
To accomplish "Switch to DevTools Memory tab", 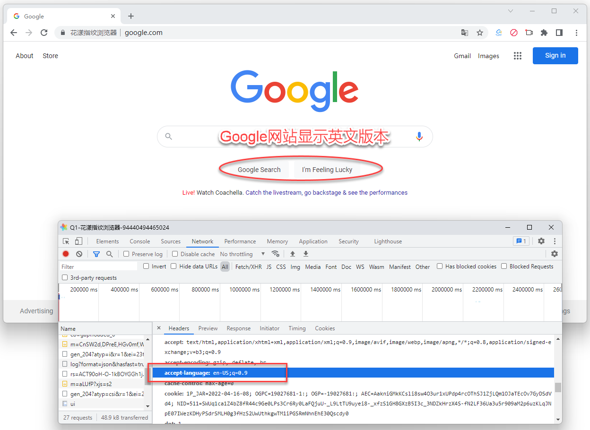I will click(x=278, y=241).
